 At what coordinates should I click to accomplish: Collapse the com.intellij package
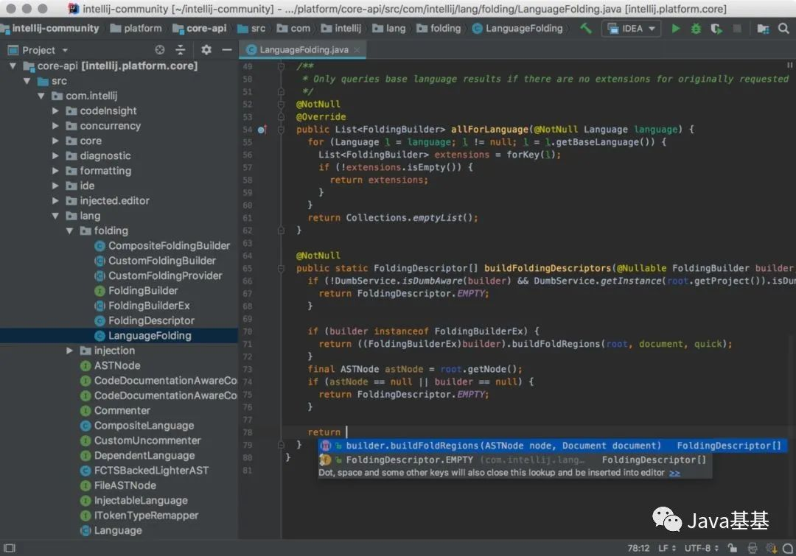[41, 96]
